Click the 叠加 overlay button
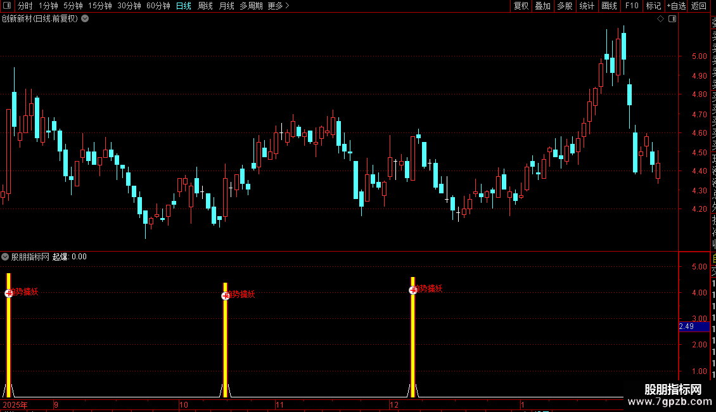The image size is (716, 412). (543, 6)
